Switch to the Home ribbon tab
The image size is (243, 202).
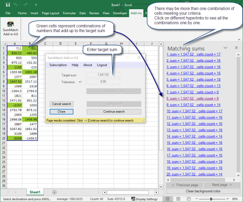[22, 13]
